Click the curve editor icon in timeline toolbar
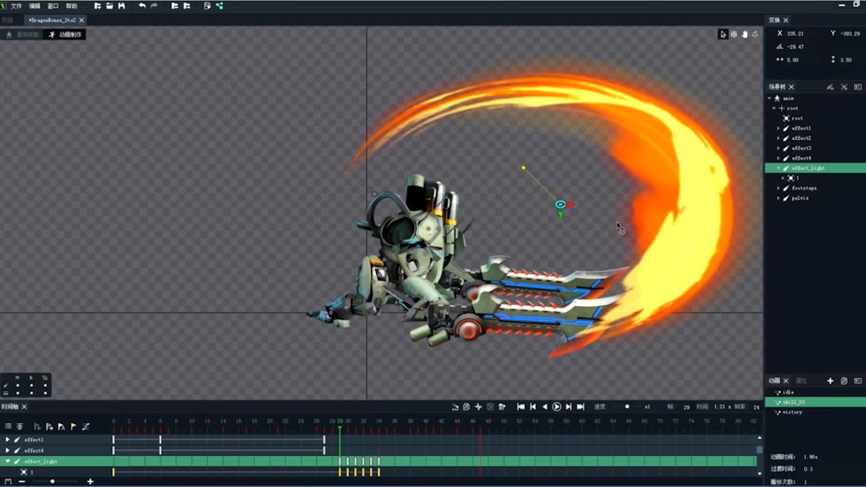 click(x=86, y=427)
